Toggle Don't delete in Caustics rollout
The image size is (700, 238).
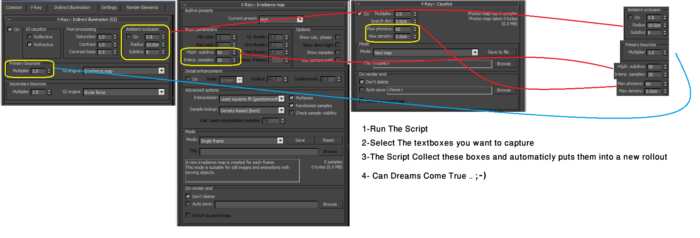362,82
